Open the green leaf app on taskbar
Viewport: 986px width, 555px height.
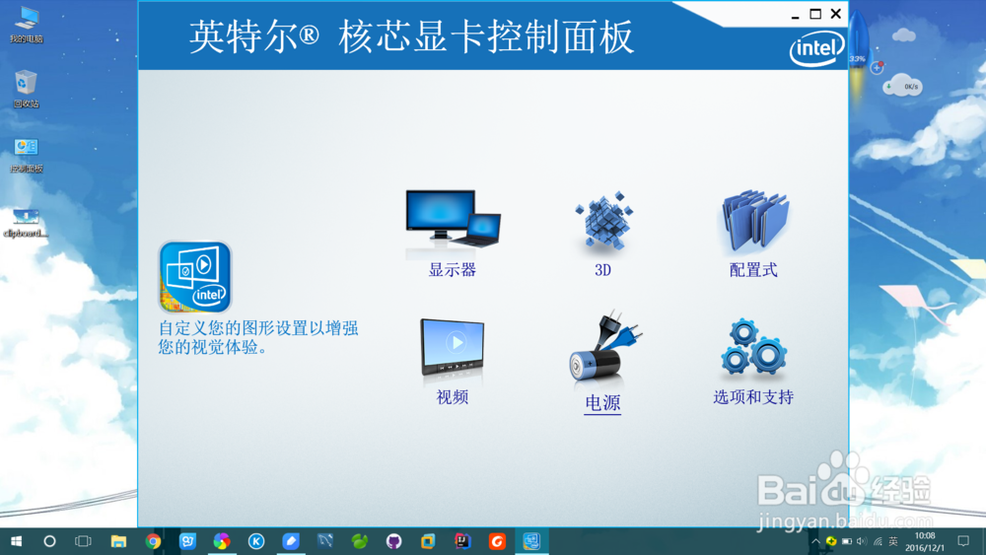coord(360,541)
